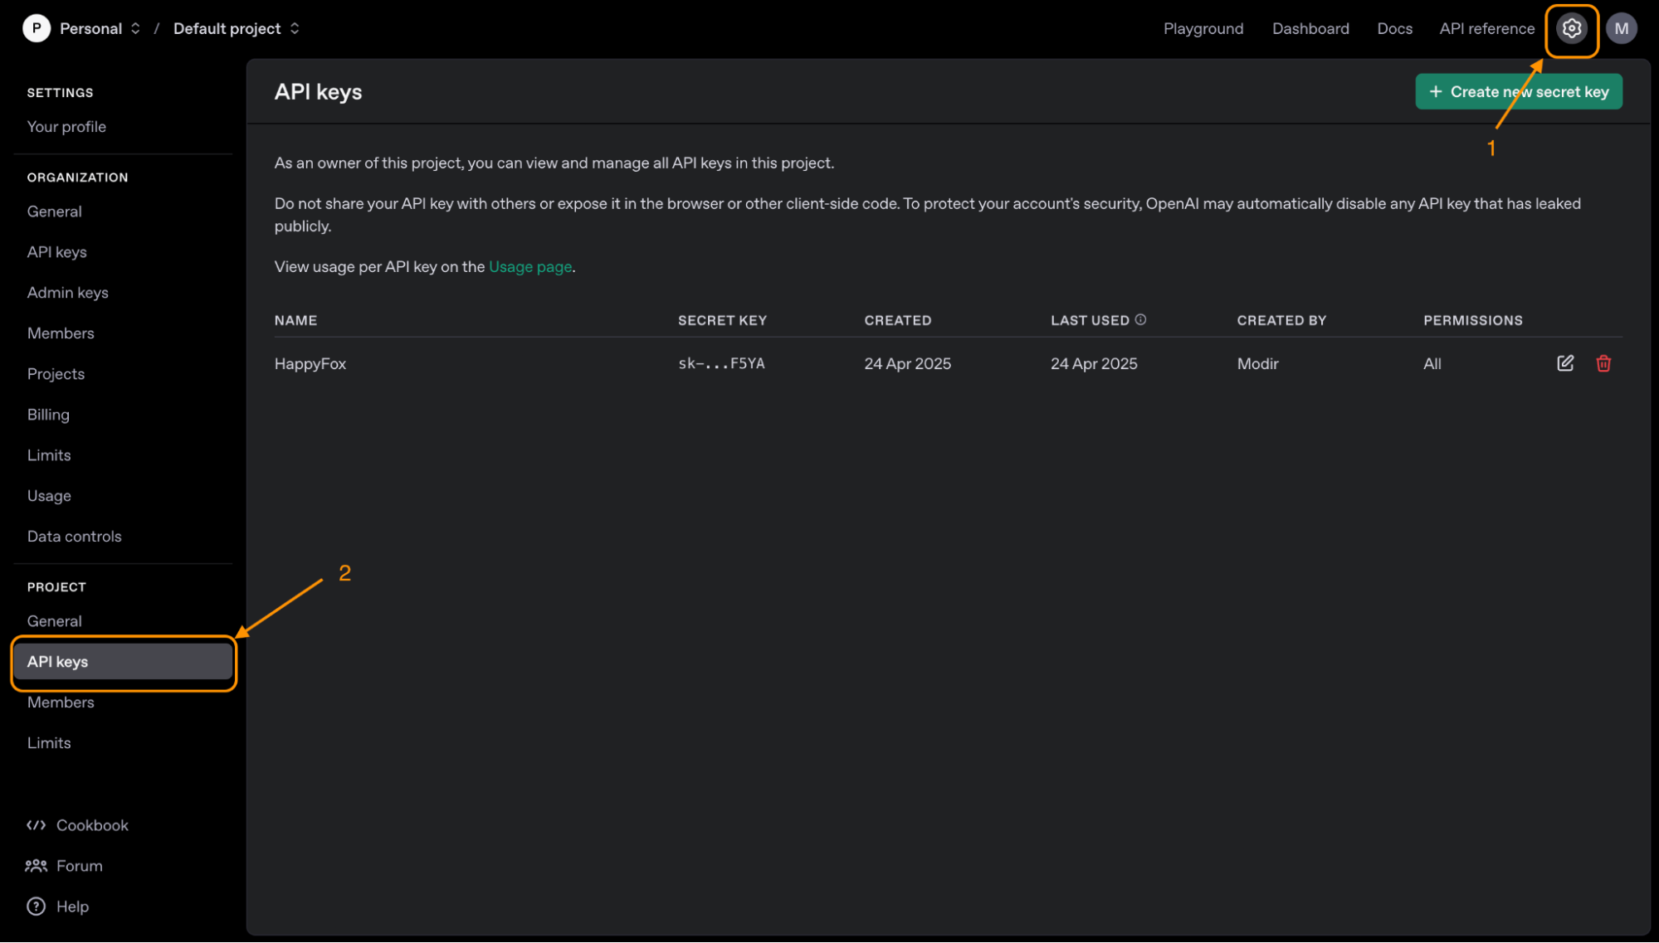Viewport: 1659px width, 943px height.
Task: Open the Usage sidebar page
Action: [49, 496]
